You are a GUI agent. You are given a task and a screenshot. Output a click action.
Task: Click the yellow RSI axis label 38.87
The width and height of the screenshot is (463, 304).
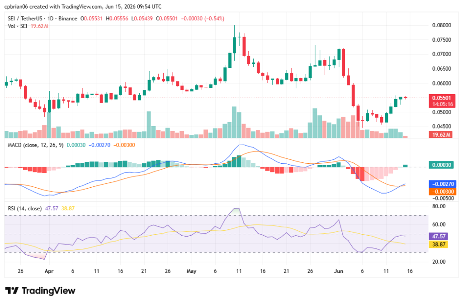point(439,244)
